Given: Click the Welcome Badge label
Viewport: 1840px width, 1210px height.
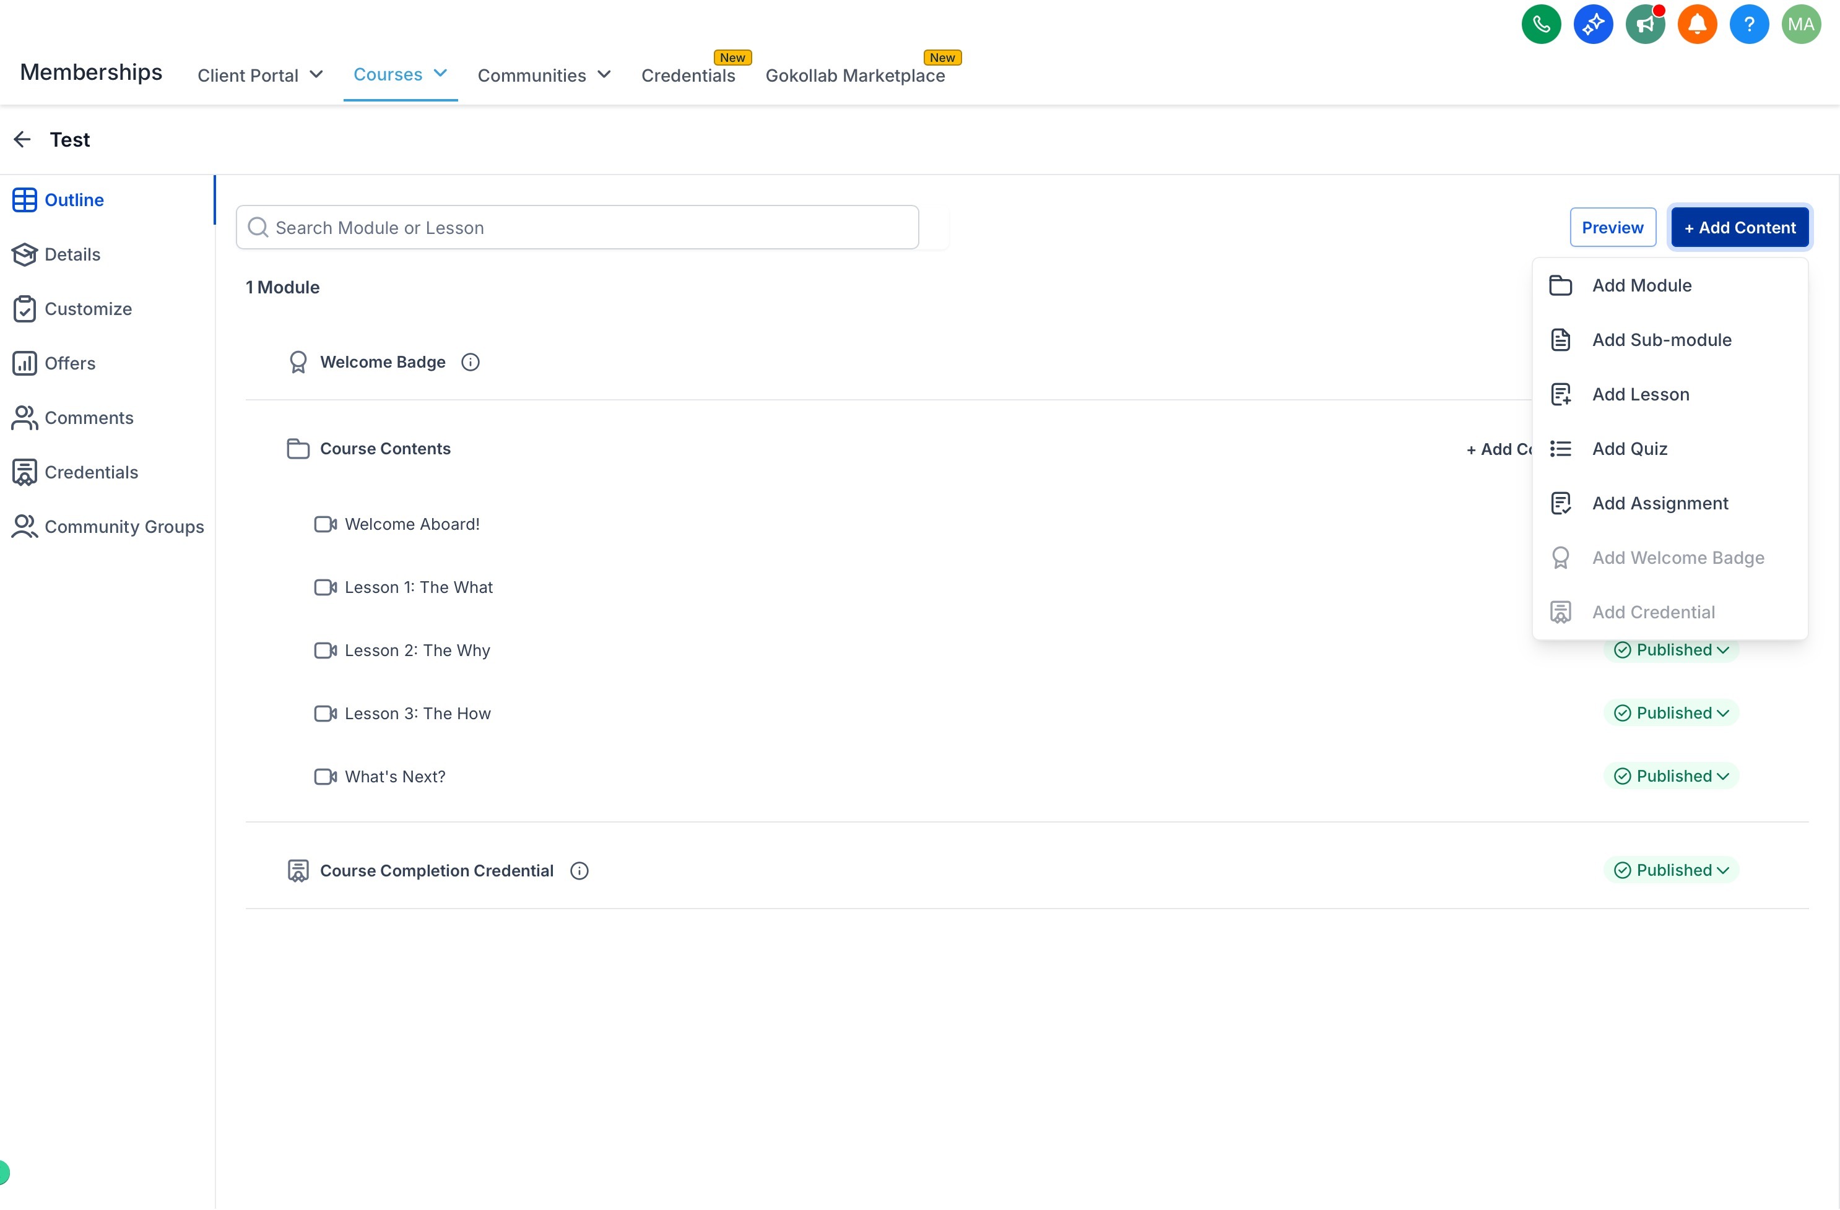Looking at the screenshot, I should pyautogui.click(x=383, y=363).
